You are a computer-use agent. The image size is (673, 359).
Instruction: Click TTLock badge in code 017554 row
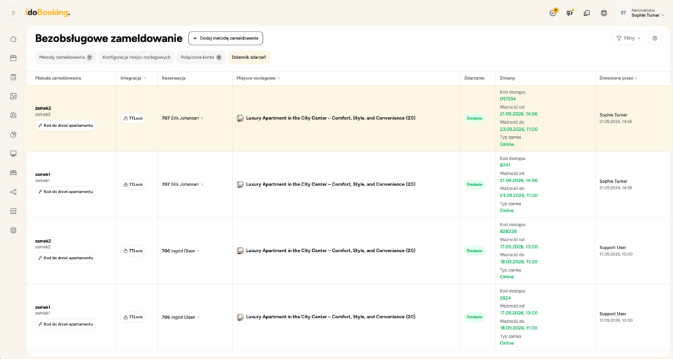pos(133,118)
